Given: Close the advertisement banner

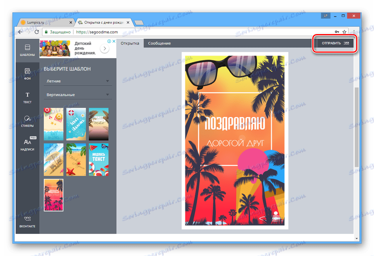Looking at the screenshot, I should pos(114,41).
